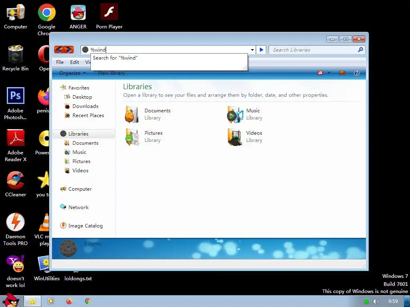Click the clock showing 9:59
Screen dimensions: 410x307
tap(393, 301)
